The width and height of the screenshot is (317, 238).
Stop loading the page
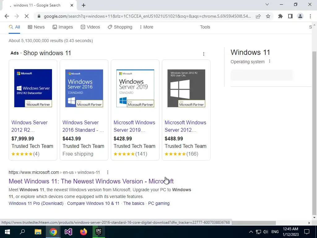(x=27, y=16)
